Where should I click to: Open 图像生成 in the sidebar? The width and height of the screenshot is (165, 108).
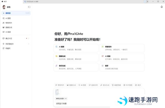pyautogui.click(x=16, y=27)
